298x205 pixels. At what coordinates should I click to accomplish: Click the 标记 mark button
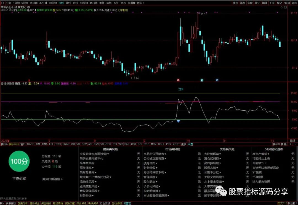point(279,3)
